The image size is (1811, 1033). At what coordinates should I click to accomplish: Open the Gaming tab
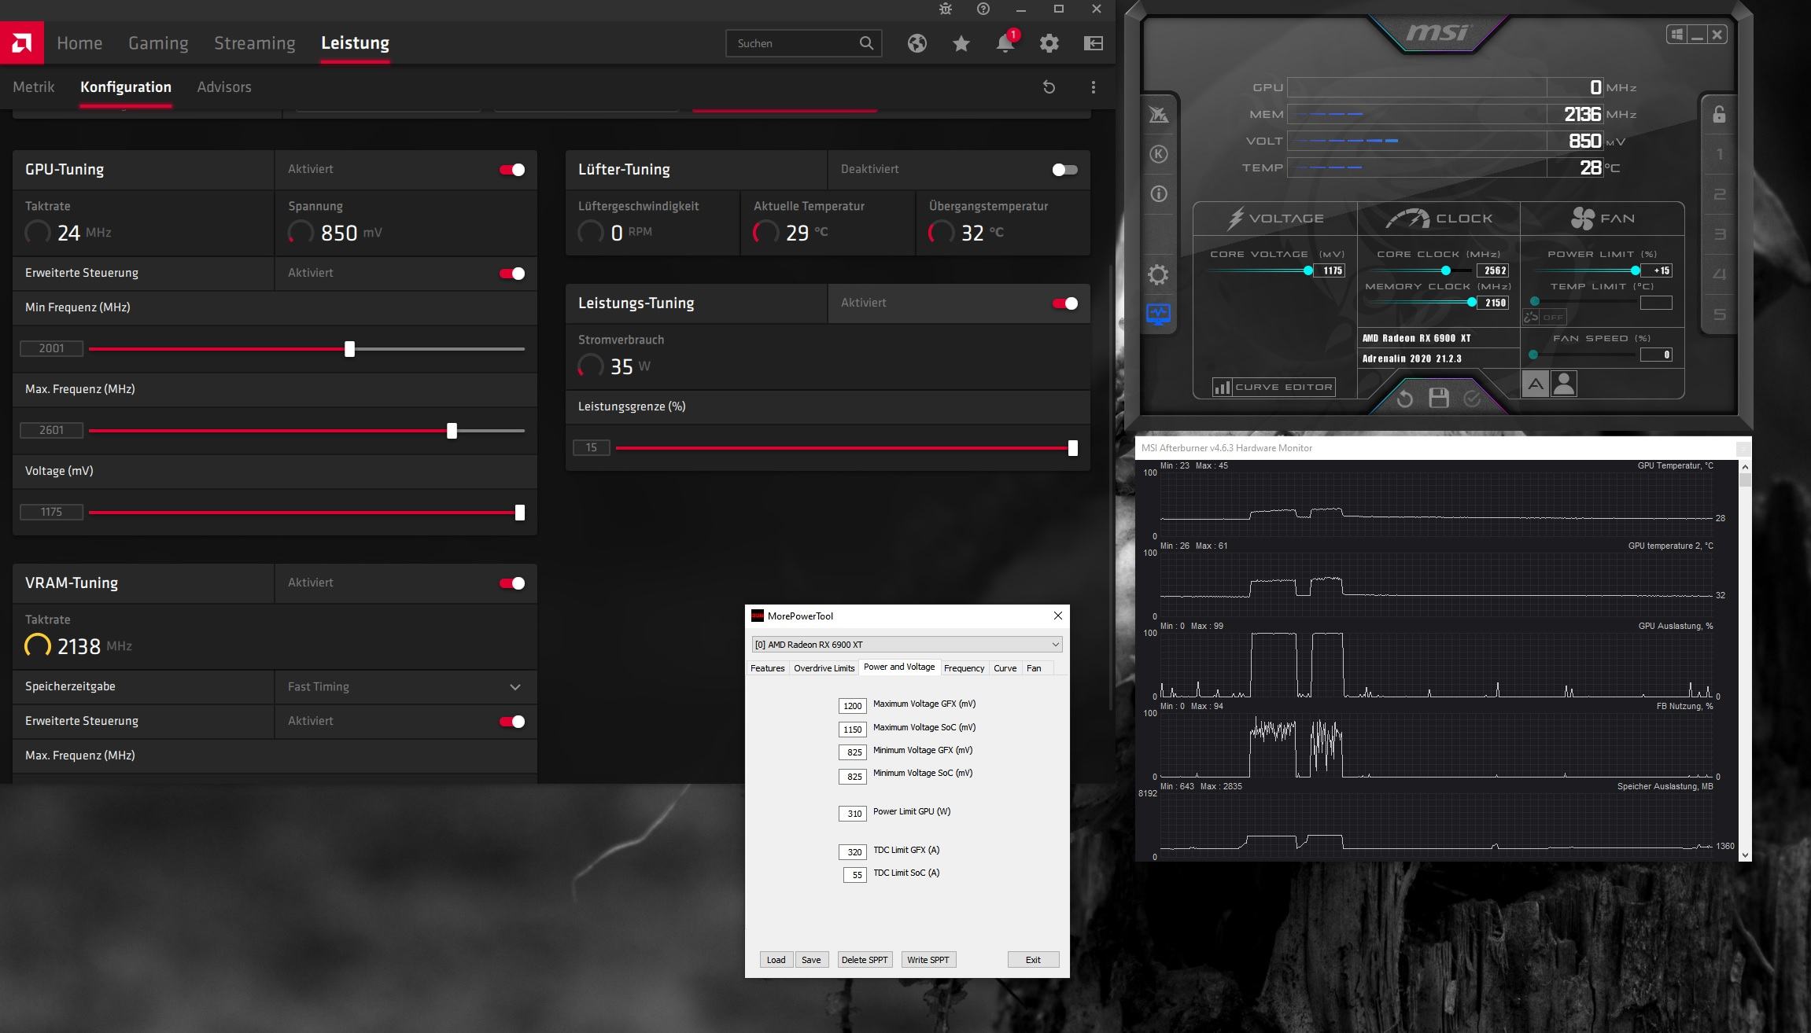(x=158, y=43)
